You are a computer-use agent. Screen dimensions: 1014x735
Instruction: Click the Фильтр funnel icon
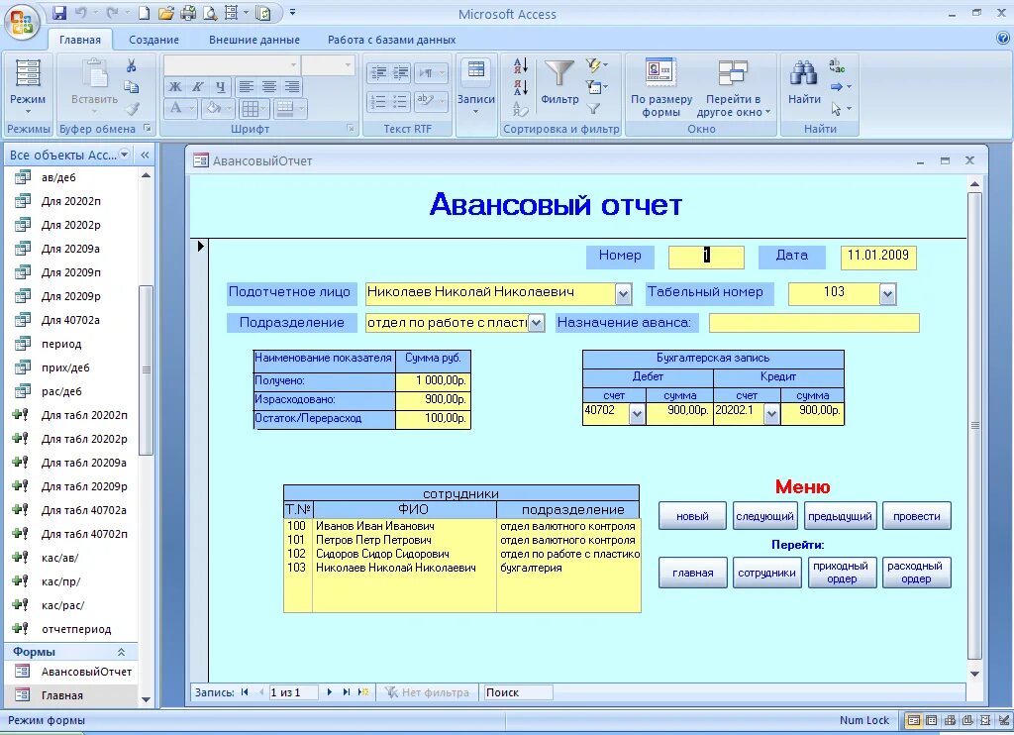point(559,74)
